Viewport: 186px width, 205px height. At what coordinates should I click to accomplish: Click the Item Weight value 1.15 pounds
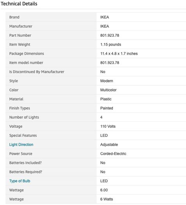click(x=111, y=45)
